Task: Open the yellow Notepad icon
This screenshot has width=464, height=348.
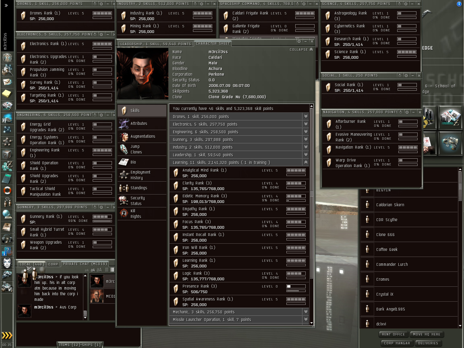Action: pyautogui.click(x=7, y=94)
